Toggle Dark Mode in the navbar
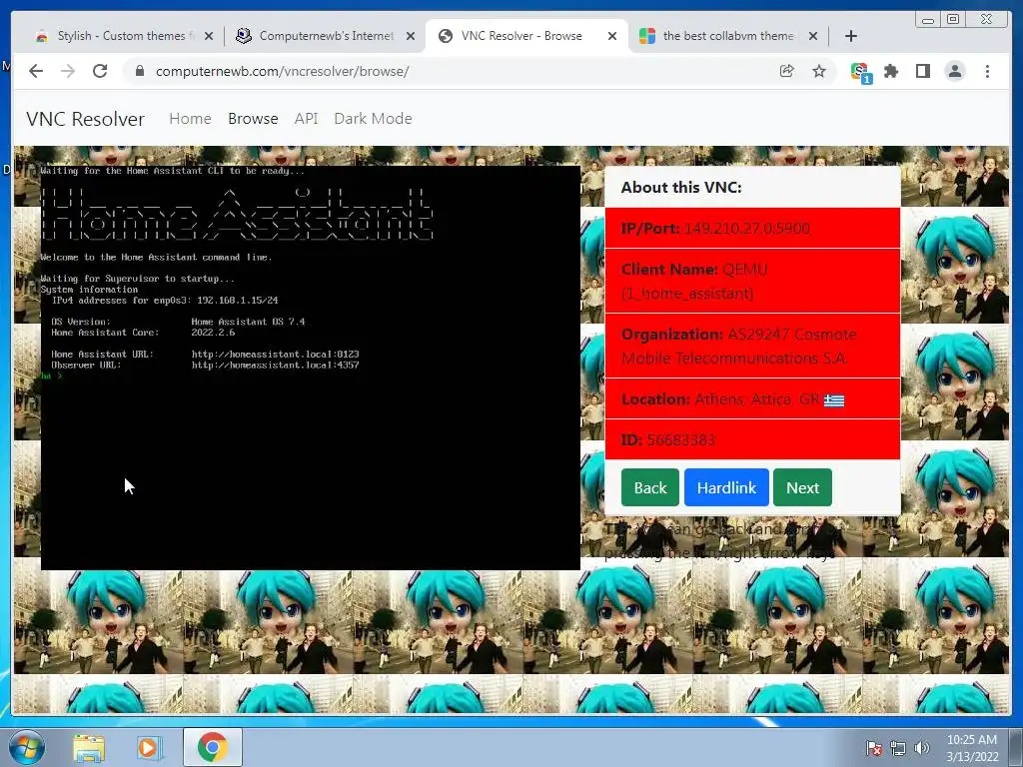 pos(374,119)
